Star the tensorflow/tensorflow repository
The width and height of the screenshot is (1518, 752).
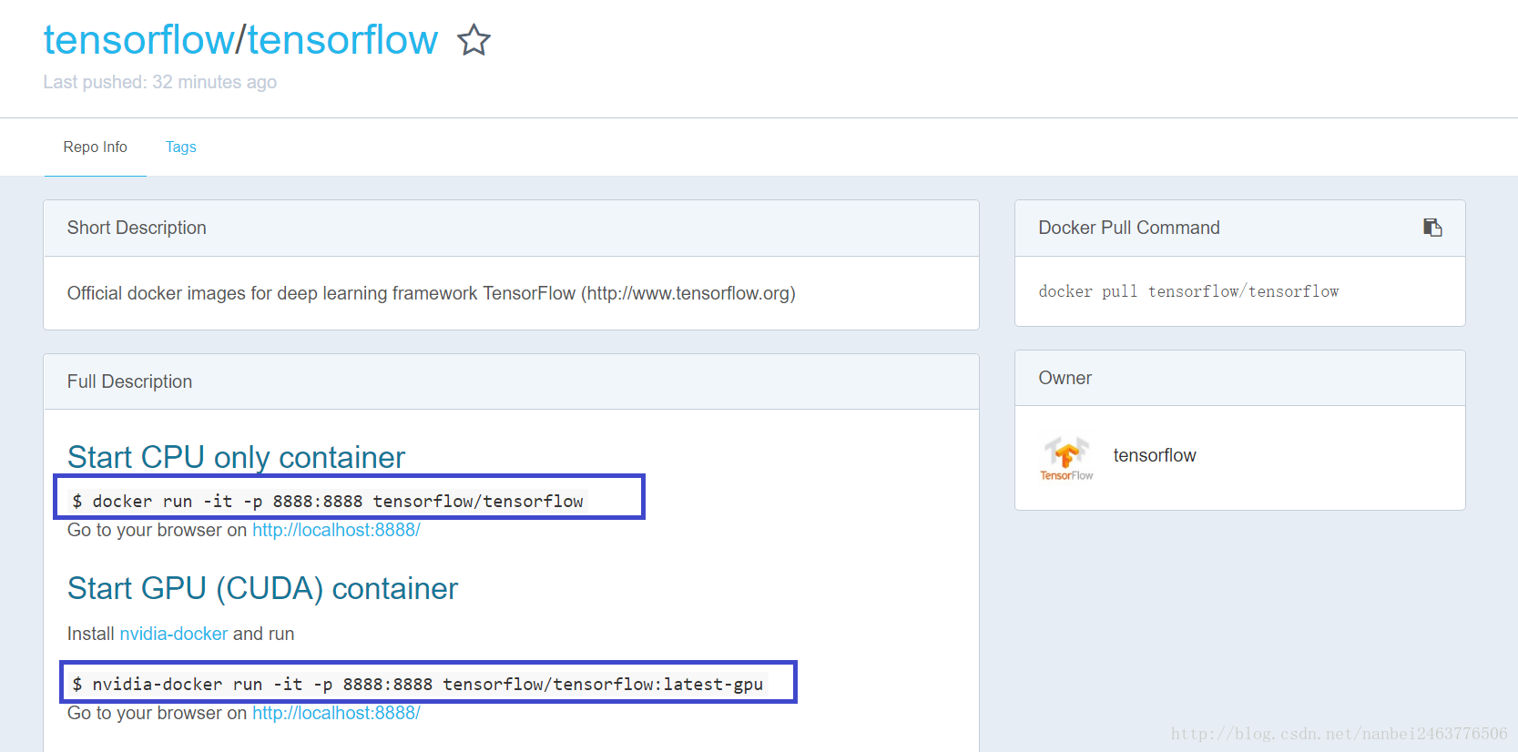click(474, 40)
